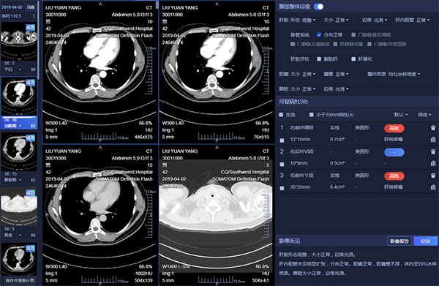Delete lesion 1 with trash icon
This screenshot has height=286, width=439.
pos(433,128)
